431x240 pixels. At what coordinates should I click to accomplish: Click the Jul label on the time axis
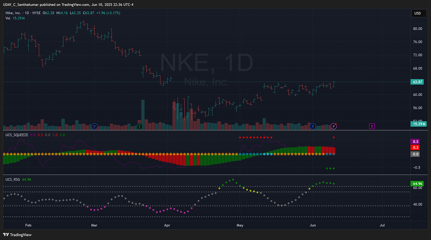tap(382, 225)
